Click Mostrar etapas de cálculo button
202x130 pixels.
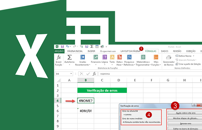tap(186, 118)
